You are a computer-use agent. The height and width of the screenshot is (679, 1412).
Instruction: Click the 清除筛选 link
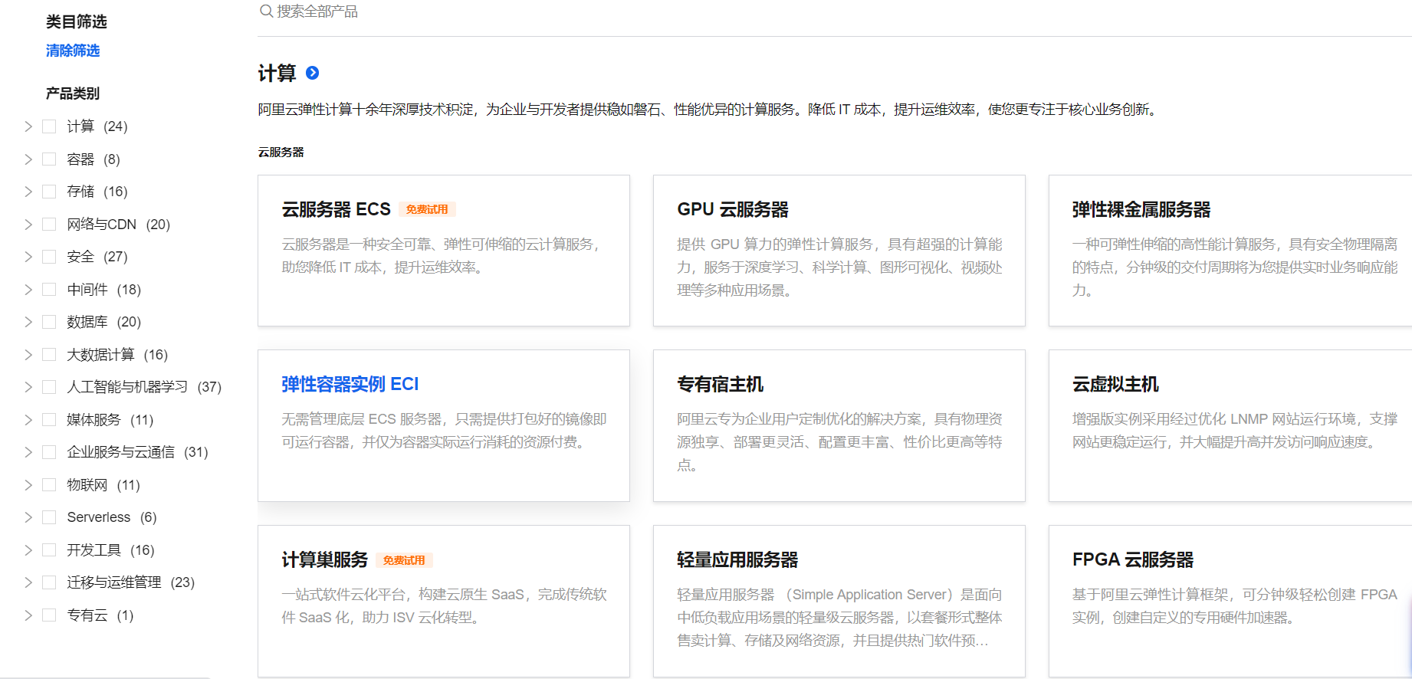(x=73, y=51)
